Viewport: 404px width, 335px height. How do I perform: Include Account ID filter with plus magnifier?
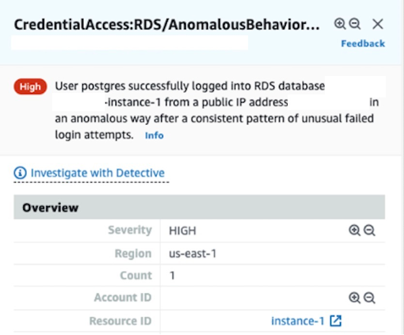click(x=354, y=298)
